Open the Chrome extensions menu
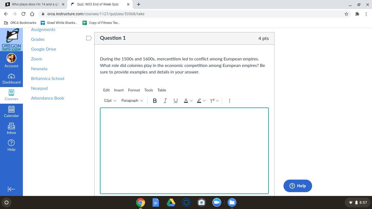Image resolution: width=372 pixels, height=209 pixels. click(357, 14)
